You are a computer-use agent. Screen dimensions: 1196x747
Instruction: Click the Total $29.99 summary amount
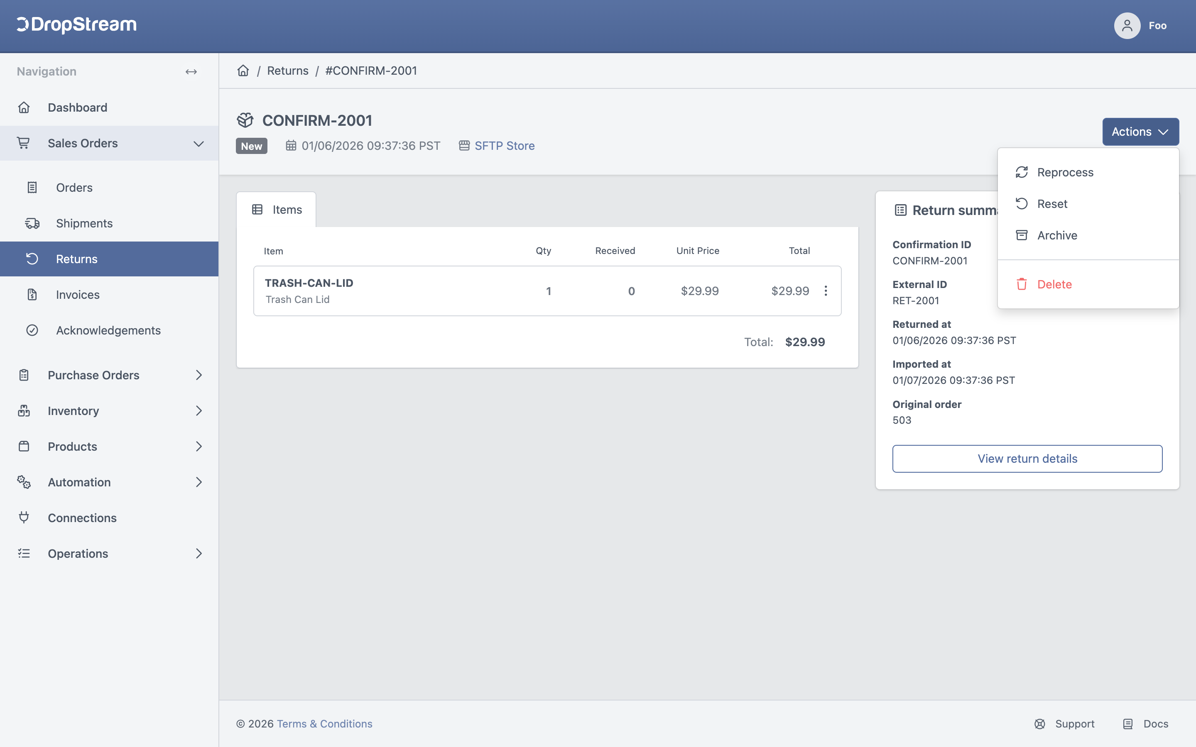point(805,342)
